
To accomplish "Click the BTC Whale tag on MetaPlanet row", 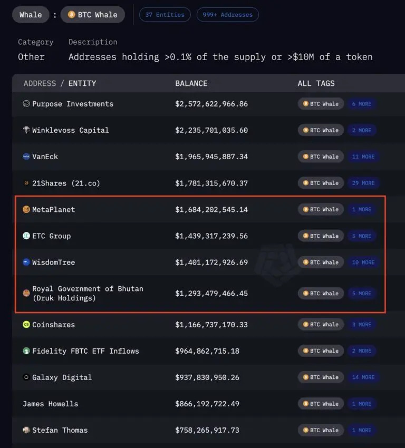I will [321, 209].
